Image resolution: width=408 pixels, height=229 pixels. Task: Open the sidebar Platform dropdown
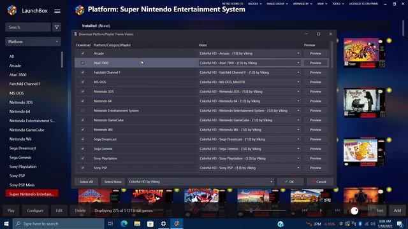(x=33, y=41)
